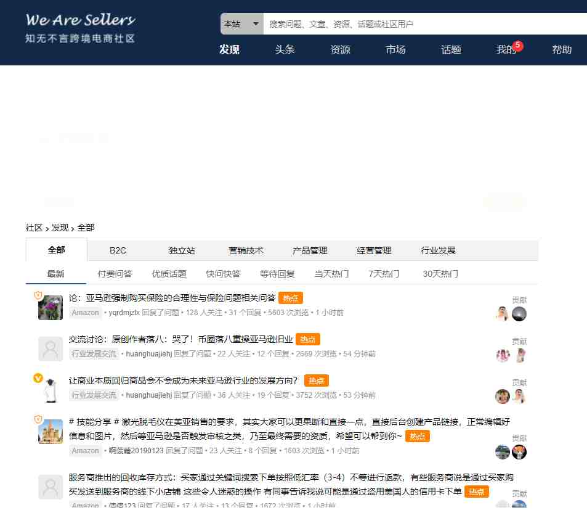587x510 pixels.
Task: Switch to the 产品管理 tab
Action: point(310,250)
